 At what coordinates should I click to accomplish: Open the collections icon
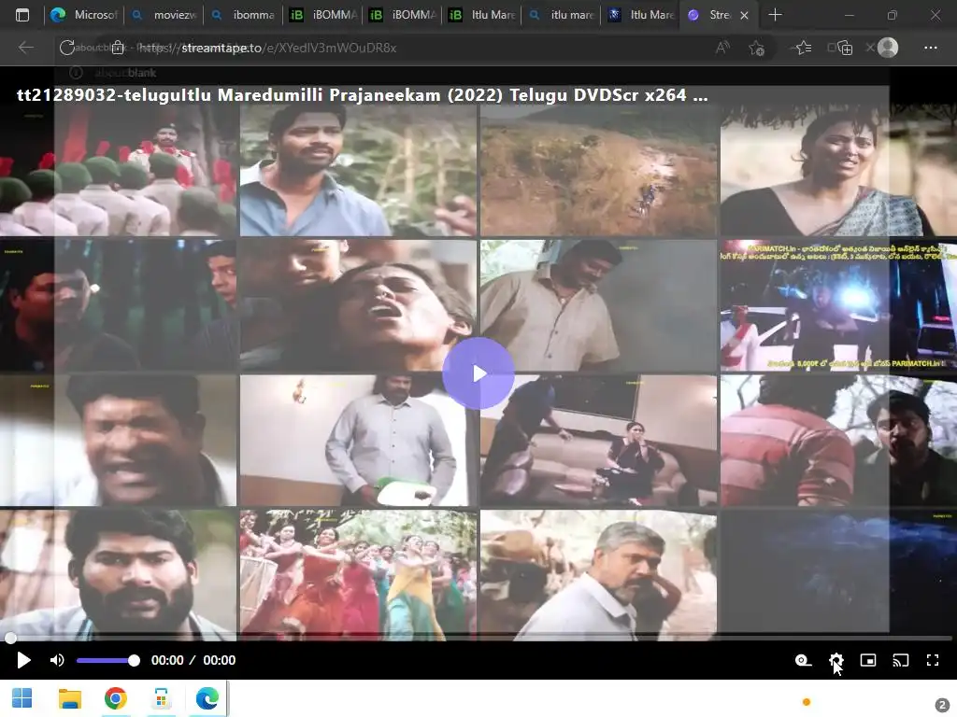[x=844, y=48]
